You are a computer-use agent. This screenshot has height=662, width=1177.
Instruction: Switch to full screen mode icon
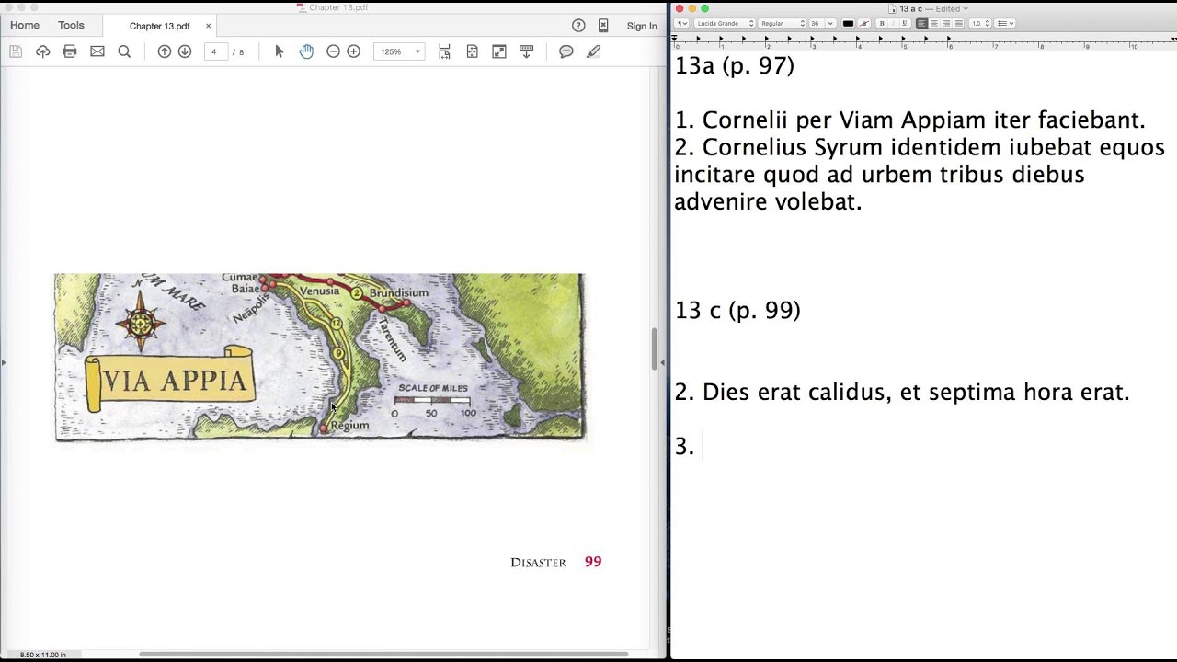point(499,51)
